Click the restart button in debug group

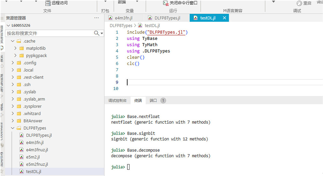pyautogui.click(x=304, y=3)
